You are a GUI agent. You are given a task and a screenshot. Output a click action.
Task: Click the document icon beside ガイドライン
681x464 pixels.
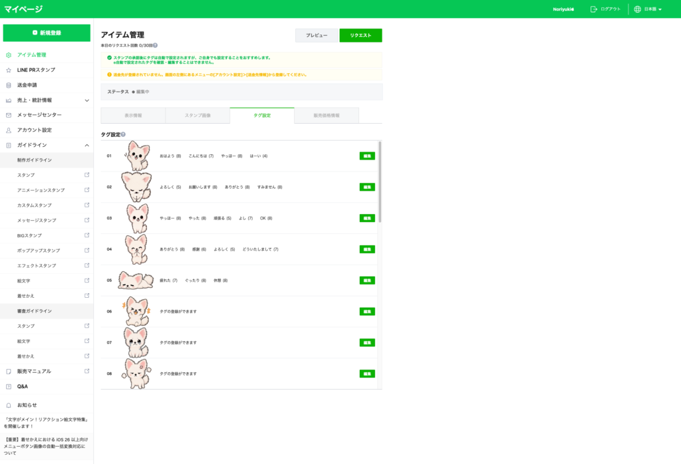[x=8, y=146]
